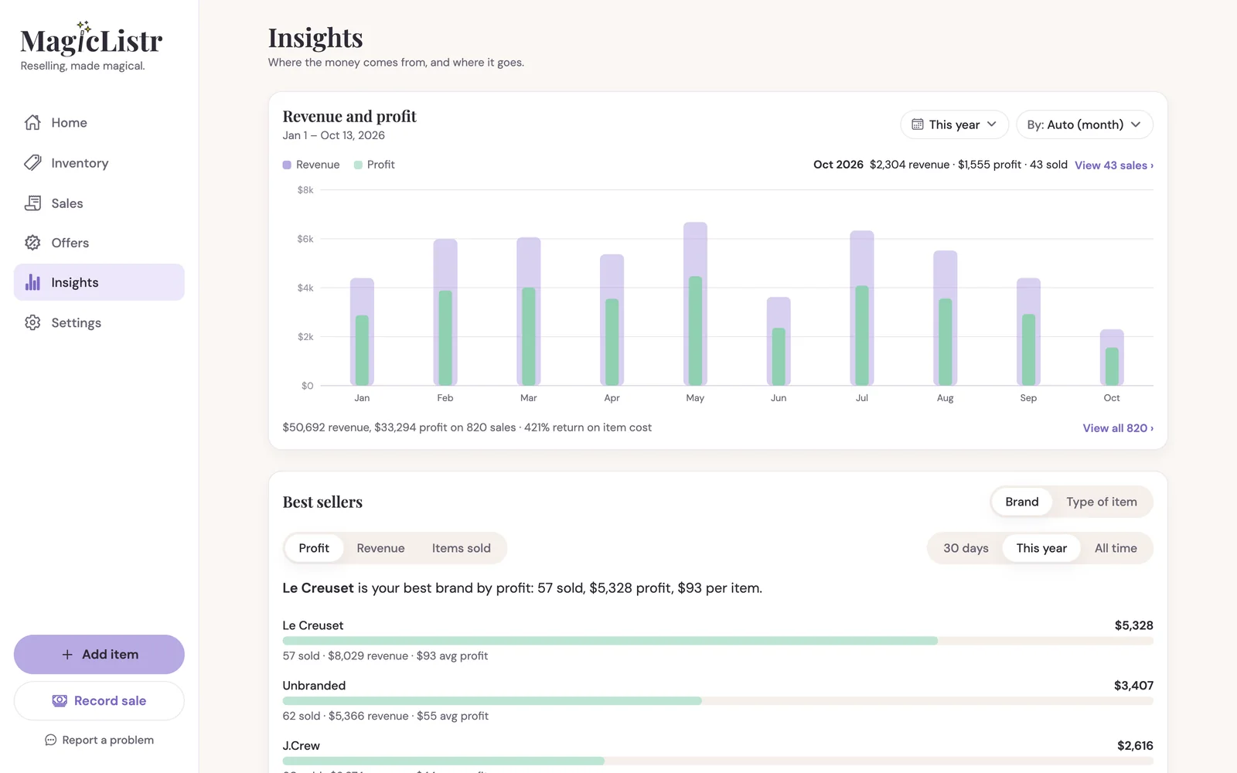Click the J.Crew brand name
This screenshot has height=773, width=1237.
pos(301,746)
